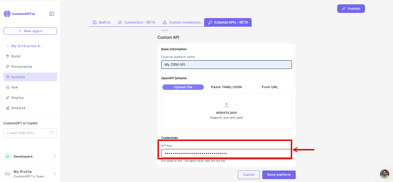This screenshot has width=393, height=182.
Task: Switch to the Built-in tab
Action: (x=101, y=22)
